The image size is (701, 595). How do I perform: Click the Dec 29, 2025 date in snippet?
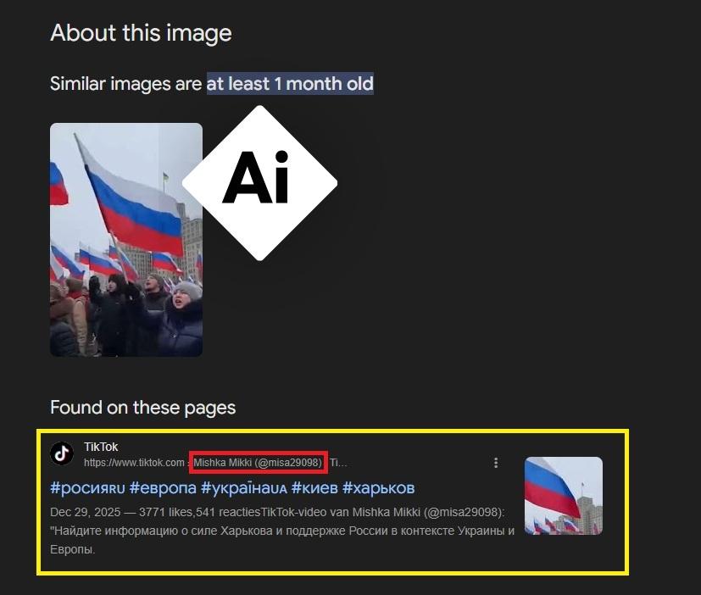[x=85, y=512]
